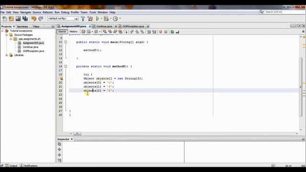This screenshot has width=306, height=172.
Task: Click the Open Project toolbar icon
Action: pos(18,19)
